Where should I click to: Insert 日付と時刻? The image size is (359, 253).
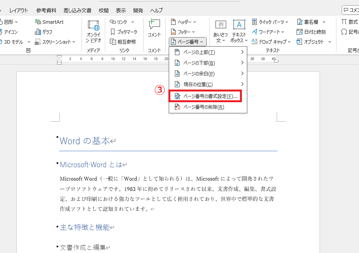311,32
